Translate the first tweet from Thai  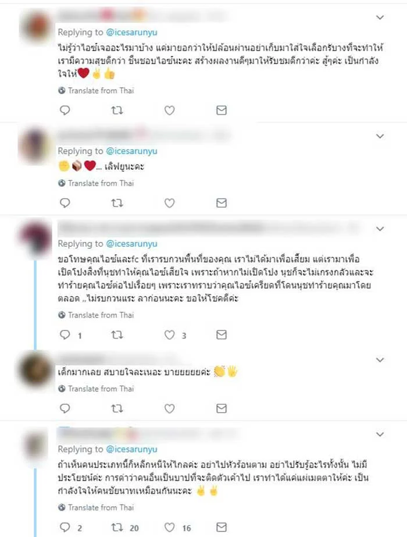pyautogui.click(x=96, y=90)
